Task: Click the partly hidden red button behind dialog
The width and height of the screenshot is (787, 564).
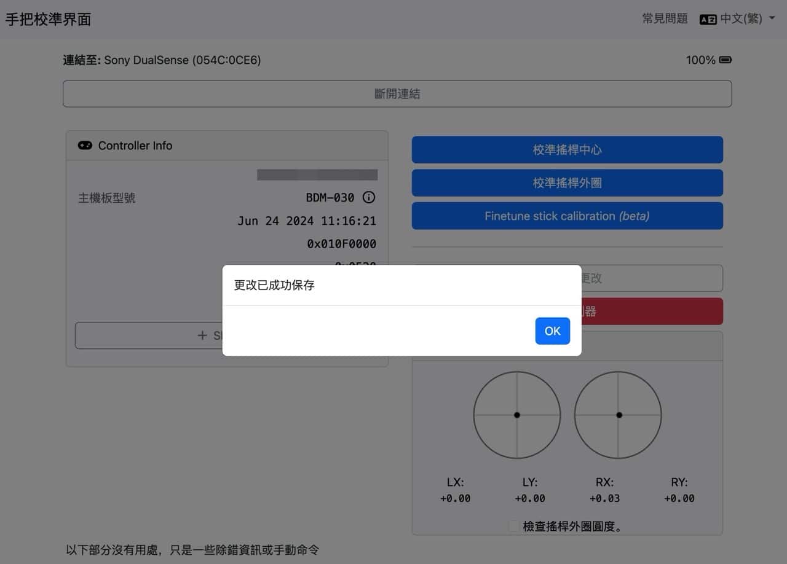Action: pos(652,311)
